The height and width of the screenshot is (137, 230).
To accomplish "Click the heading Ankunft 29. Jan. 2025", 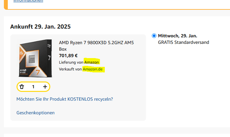I will (x=41, y=27).
